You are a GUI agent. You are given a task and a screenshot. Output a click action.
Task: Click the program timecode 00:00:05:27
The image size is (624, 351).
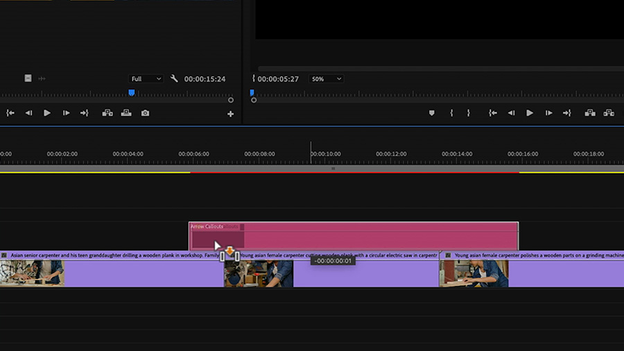click(278, 79)
